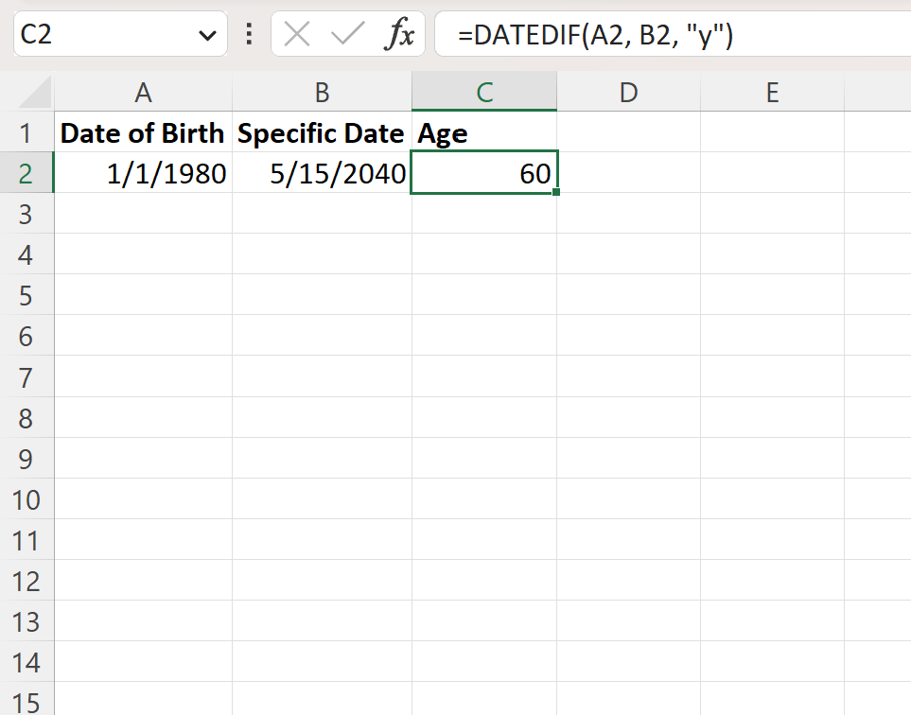Click inside the DATEDIF formula text field
Screen dimensions: 911x715
pos(662,35)
